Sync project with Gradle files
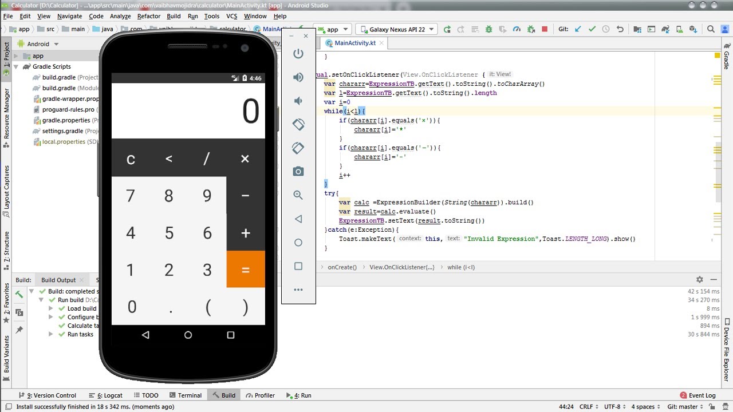 coord(665,29)
